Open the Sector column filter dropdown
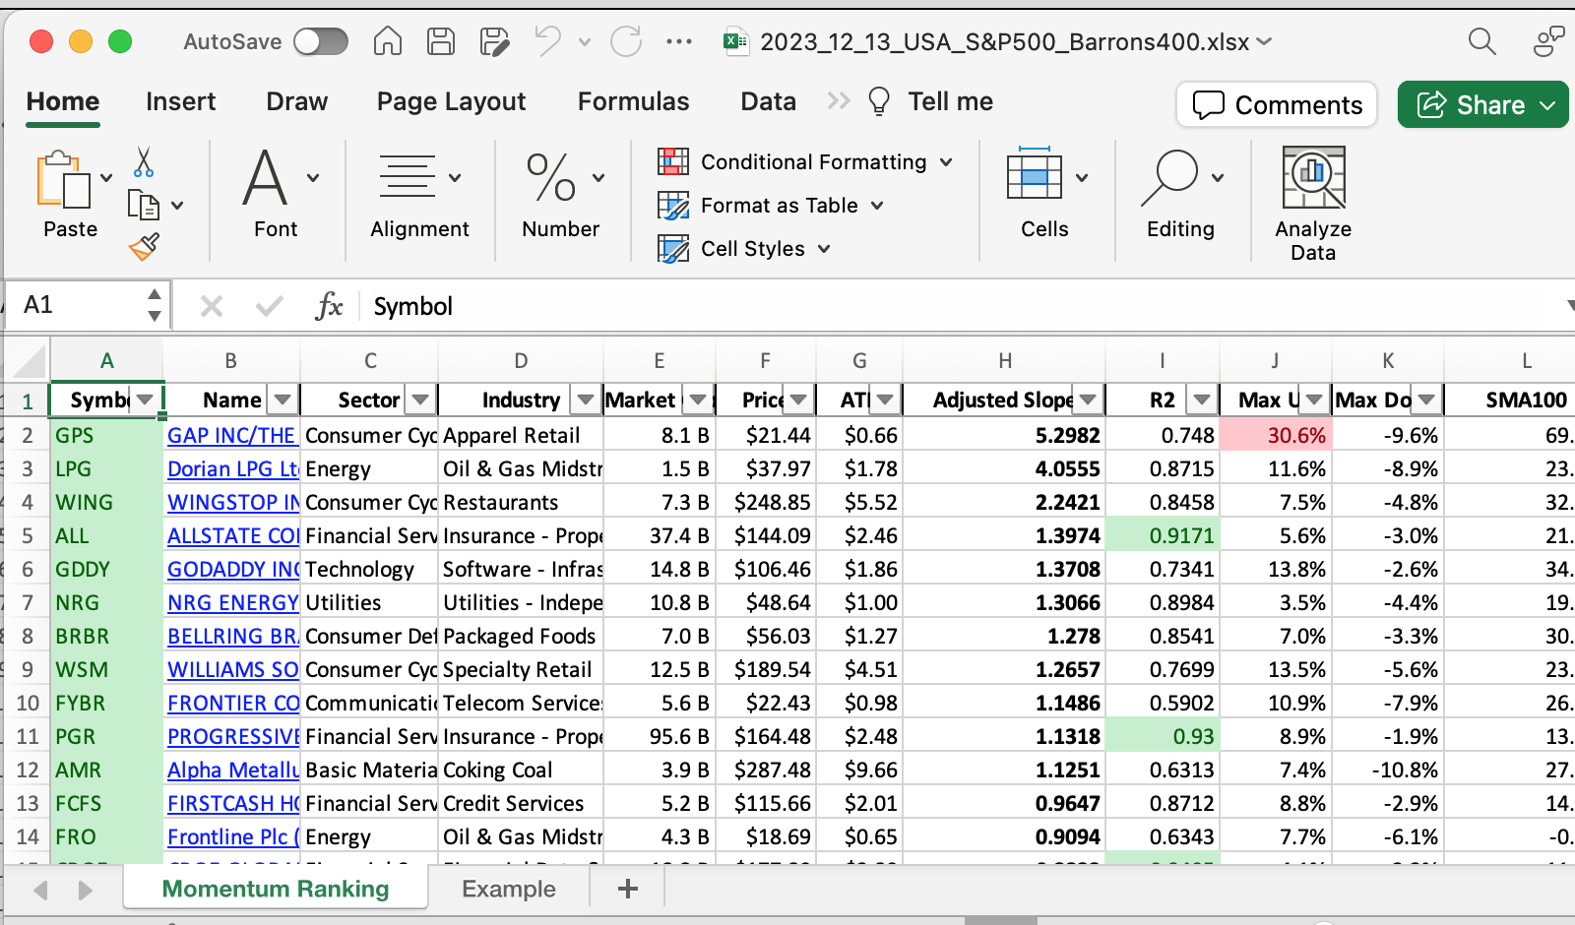 tap(420, 400)
